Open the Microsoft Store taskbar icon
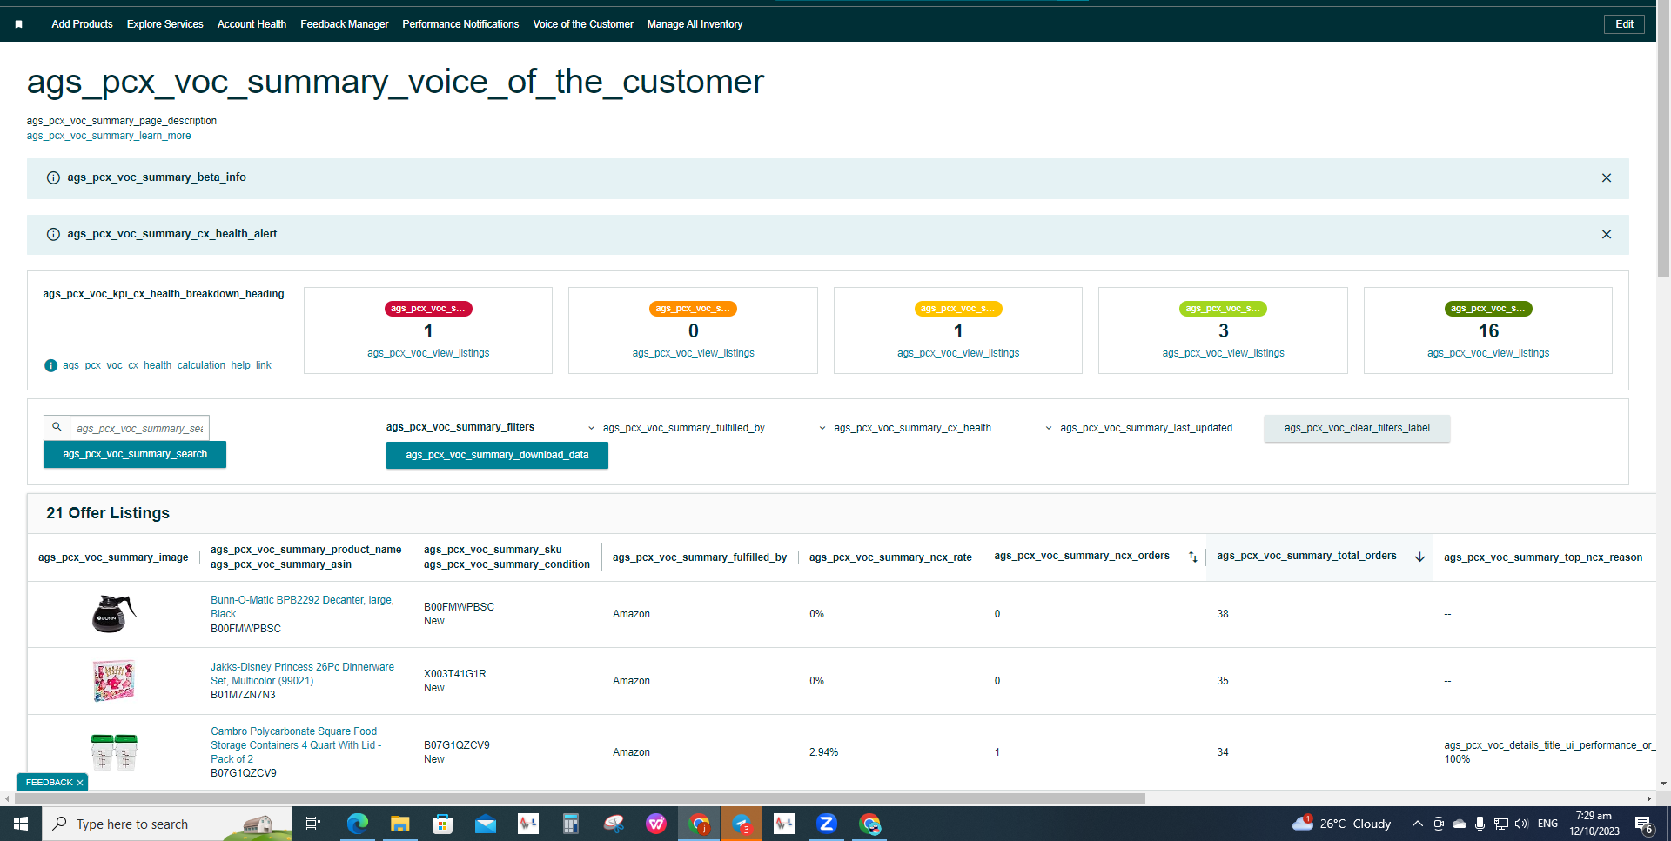 [x=442, y=824]
